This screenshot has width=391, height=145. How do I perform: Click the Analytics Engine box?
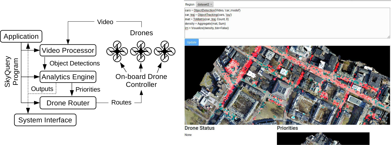tap(68, 77)
